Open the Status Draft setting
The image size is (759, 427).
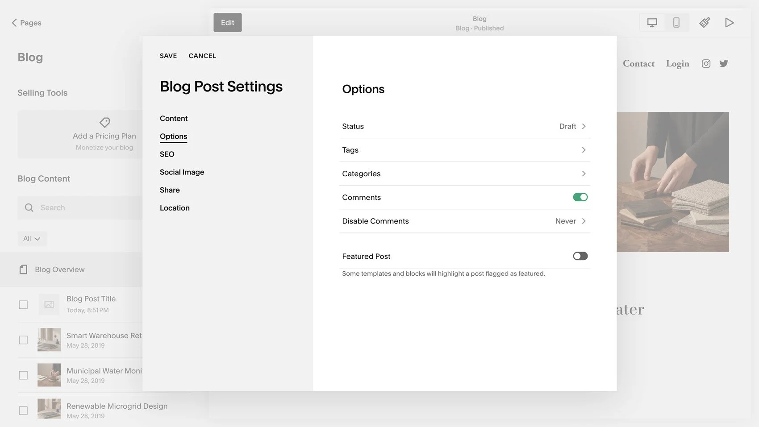[x=465, y=126]
